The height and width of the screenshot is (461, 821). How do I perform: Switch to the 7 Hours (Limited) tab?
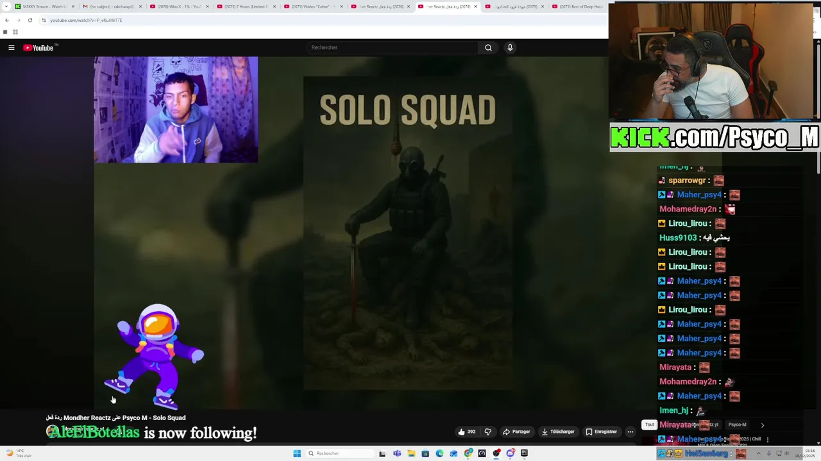246,6
